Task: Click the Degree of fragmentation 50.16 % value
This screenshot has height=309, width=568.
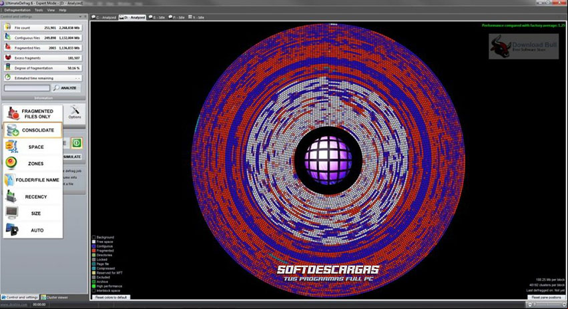Action: pyautogui.click(x=73, y=68)
